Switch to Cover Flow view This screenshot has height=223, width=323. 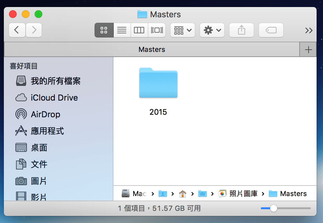[x=157, y=30]
